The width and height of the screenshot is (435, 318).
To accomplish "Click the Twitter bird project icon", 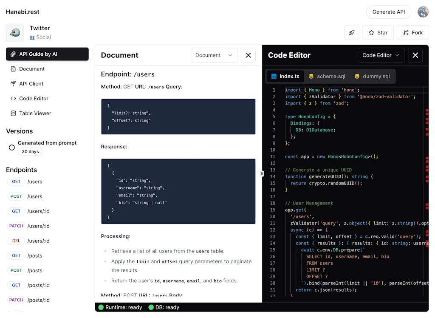I will tap(15, 33).
